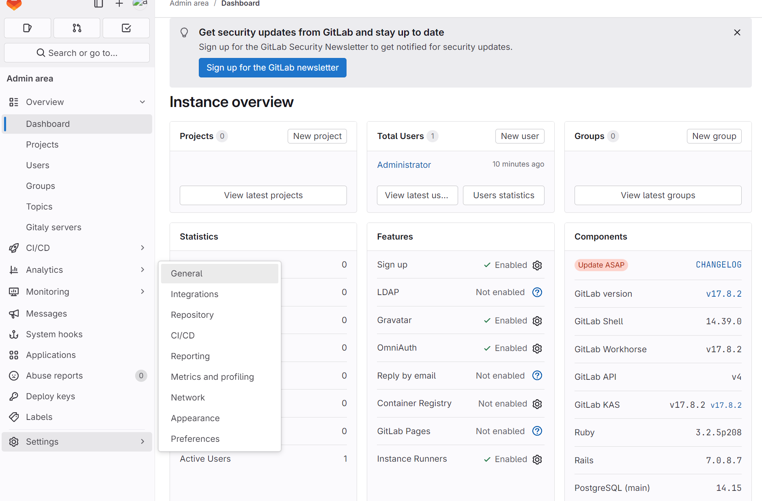762x501 pixels.
Task: Click the Overview sidebar icon
Action: pos(14,102)
